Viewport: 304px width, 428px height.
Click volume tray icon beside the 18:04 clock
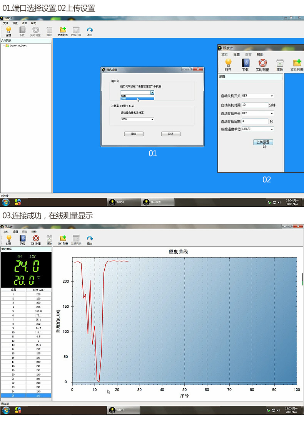pyautogui.click(x=279, y=202)
